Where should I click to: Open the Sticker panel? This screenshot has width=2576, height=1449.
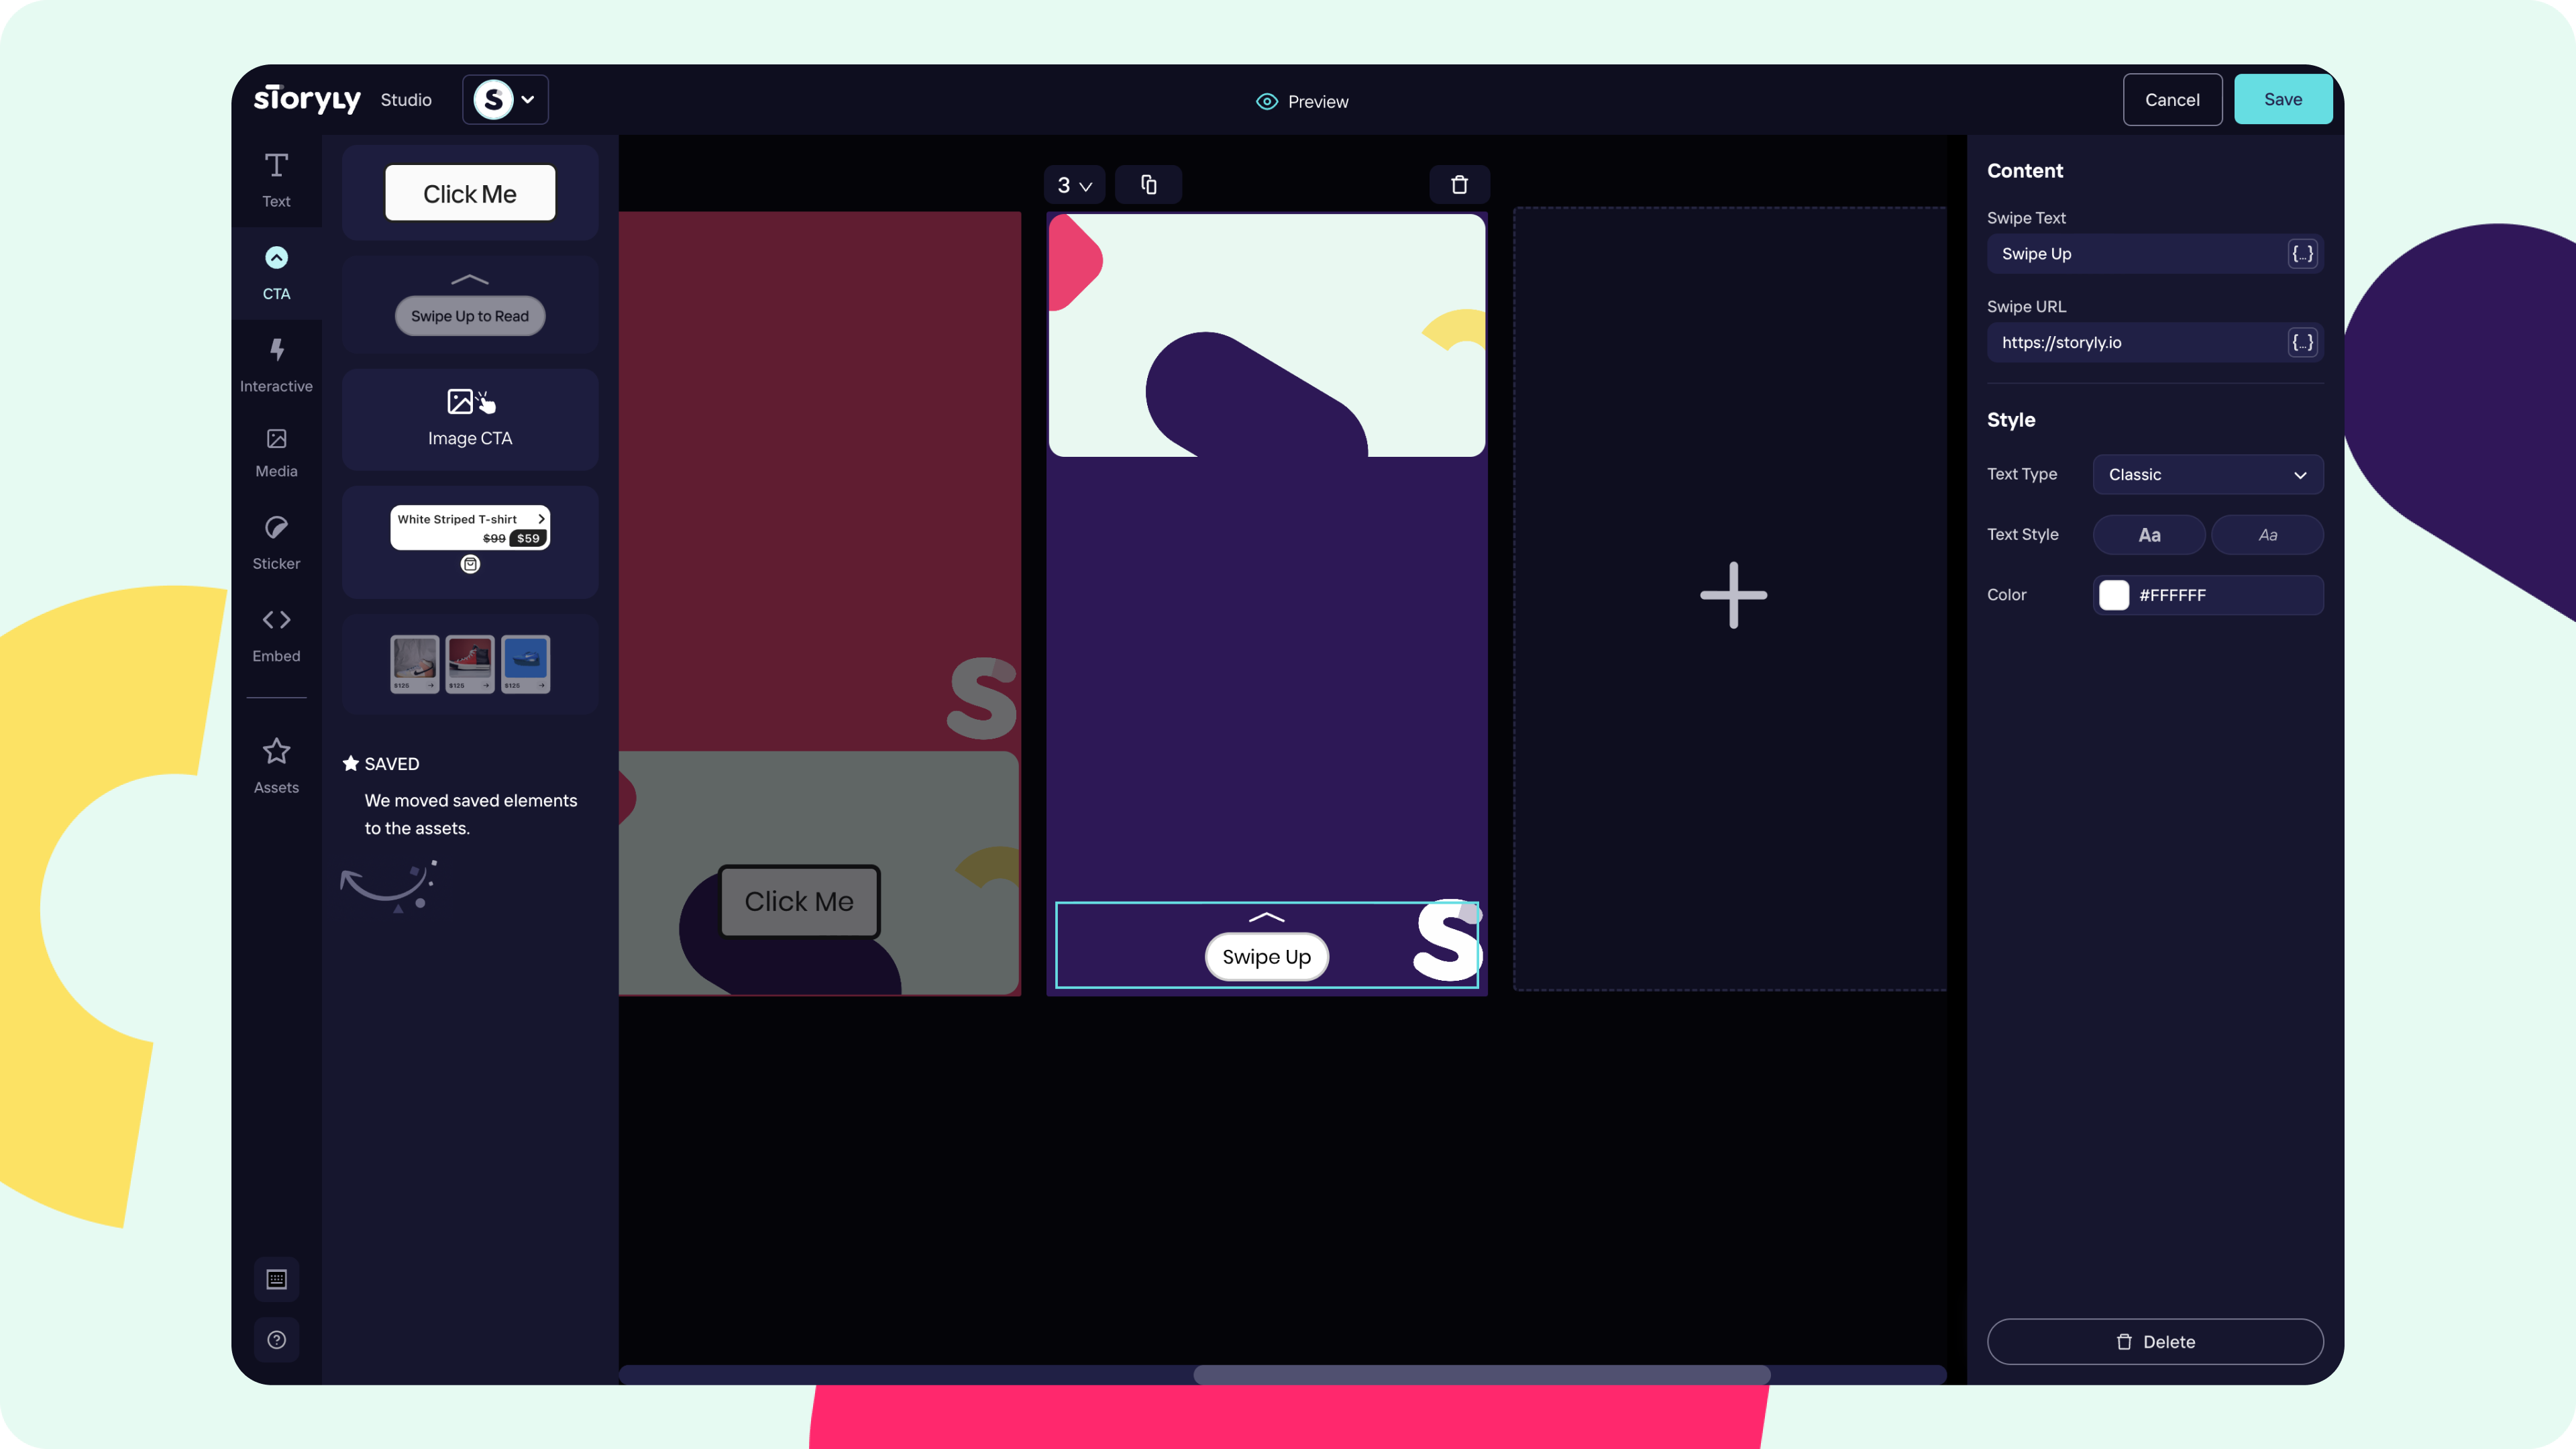[x=276, y=542]
